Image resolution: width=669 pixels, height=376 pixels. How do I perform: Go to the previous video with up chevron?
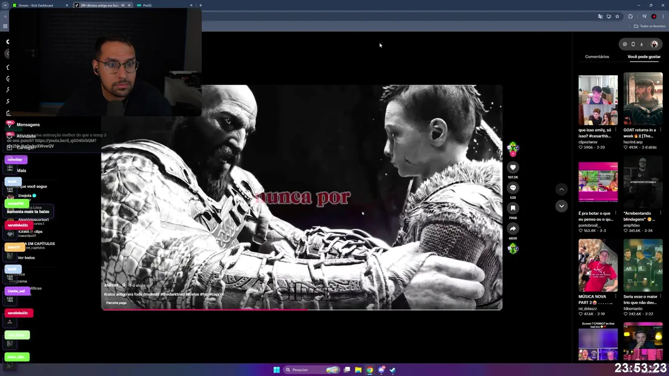(x=561, y=189)
